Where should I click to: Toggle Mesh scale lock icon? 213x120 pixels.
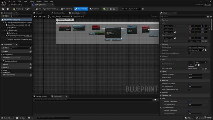[175, 32]
